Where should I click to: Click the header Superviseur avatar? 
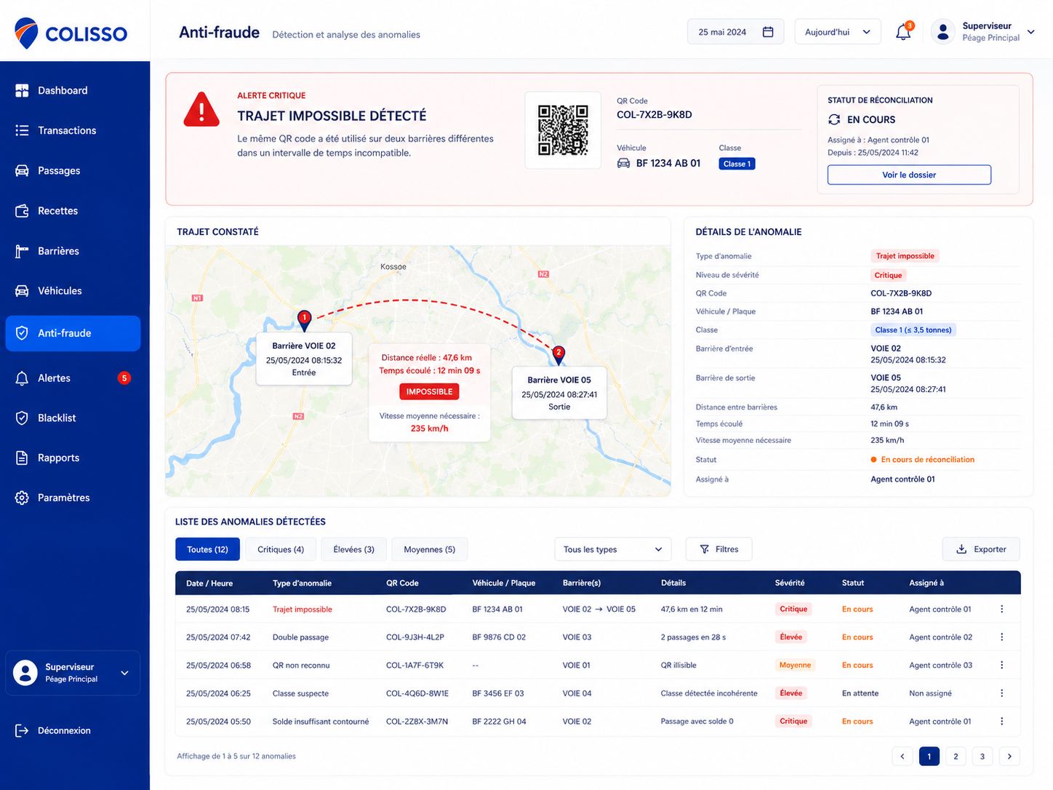click(x=943, y=32)
